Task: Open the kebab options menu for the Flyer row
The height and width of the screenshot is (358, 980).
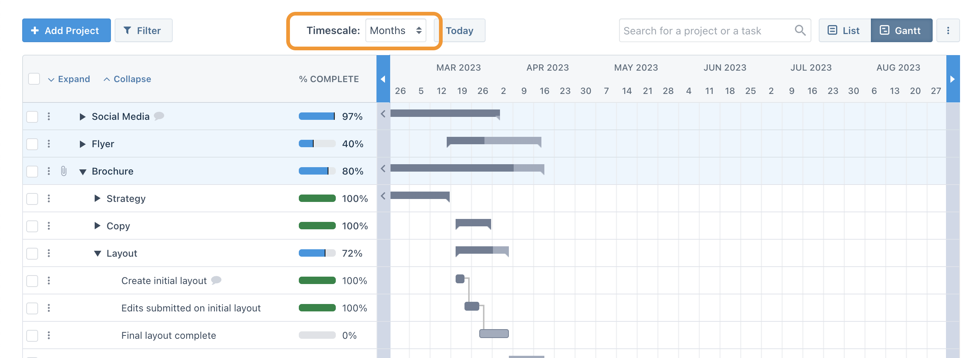Action: (49, 144)
